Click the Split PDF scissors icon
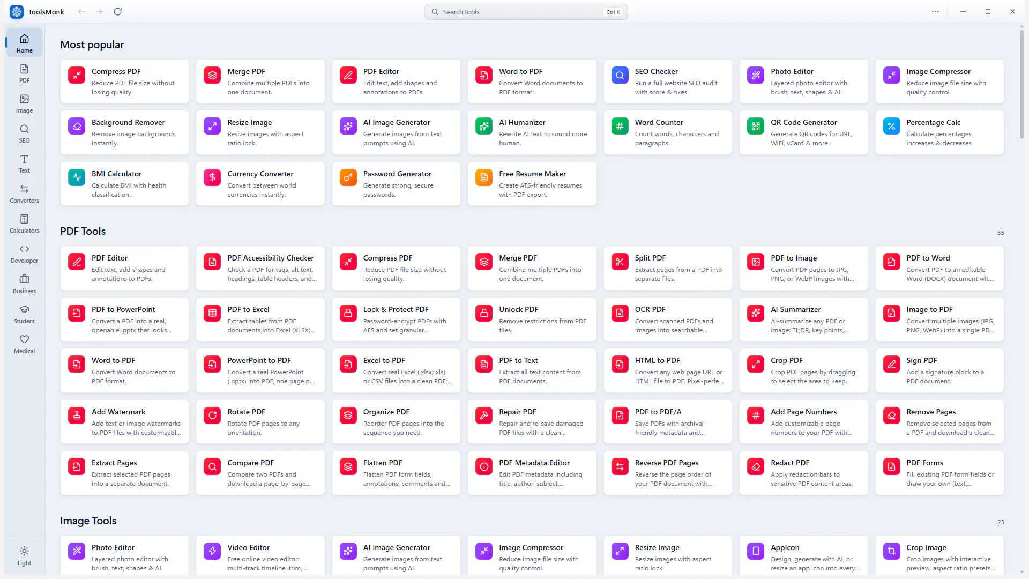Image resolution: width=1029 pixels, height=579 pixels. point(620,262)
